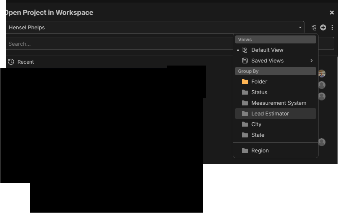This screenshot has width=338, height=213.
Task: Click the Saved Views disk icon
Action: pyautogui.click(x=245, y=61)
